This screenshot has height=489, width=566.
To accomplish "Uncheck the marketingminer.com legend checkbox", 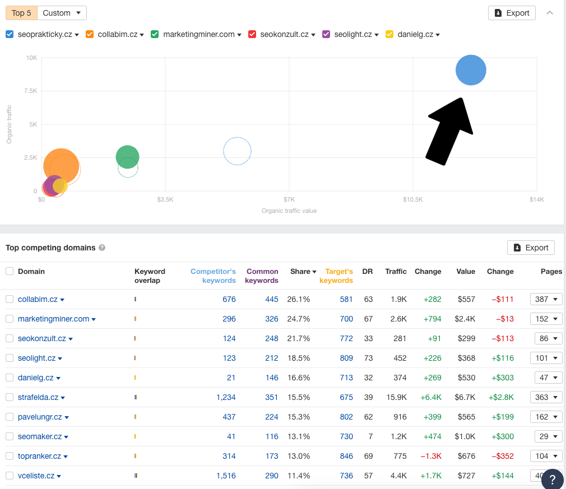I will [x=155, y=34].
